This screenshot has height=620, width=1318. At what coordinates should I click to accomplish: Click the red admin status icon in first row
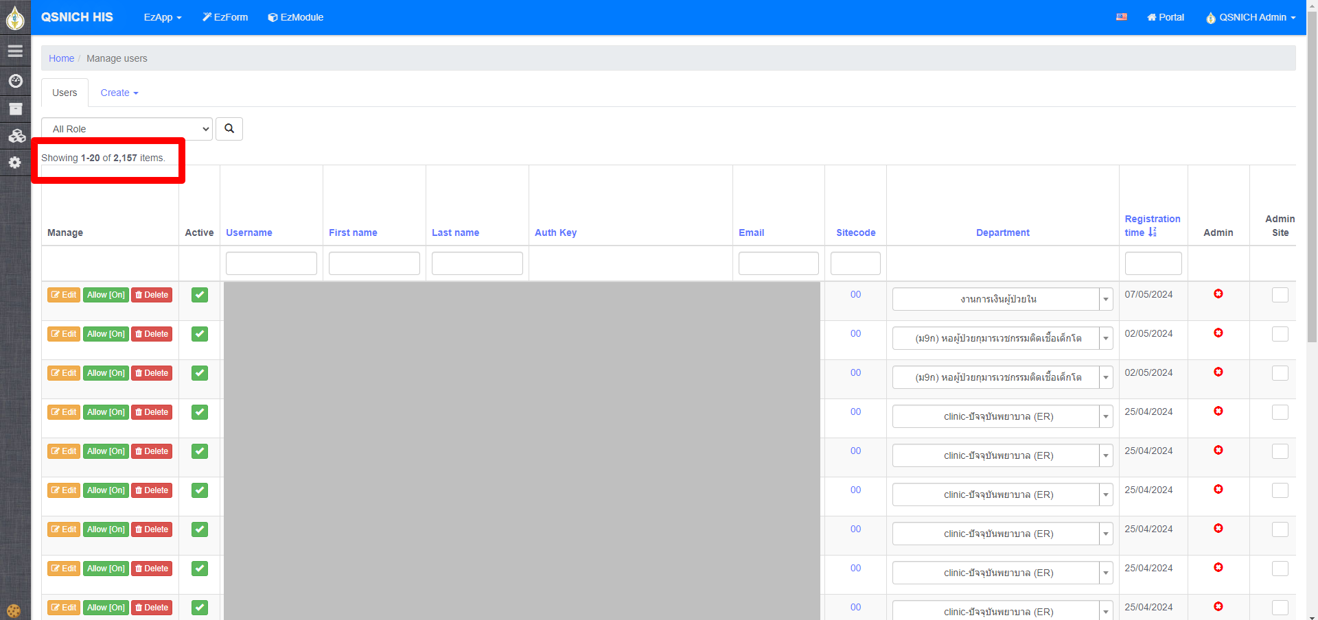(1218, 294)
